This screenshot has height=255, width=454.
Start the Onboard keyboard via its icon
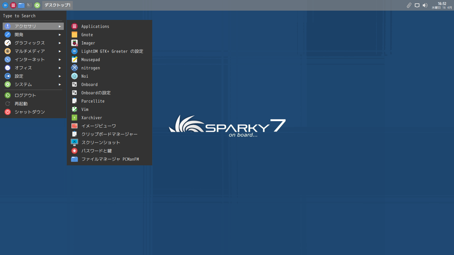(x=74, y=84)
